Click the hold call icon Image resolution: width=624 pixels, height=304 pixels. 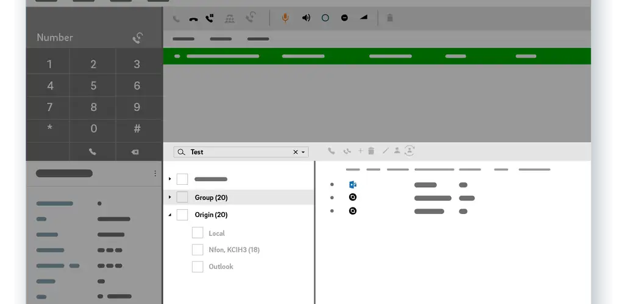click(x=210, y=18)
